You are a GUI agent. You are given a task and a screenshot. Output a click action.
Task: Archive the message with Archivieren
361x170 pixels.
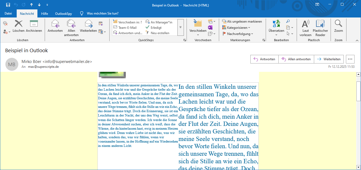[x=34, y=24]
